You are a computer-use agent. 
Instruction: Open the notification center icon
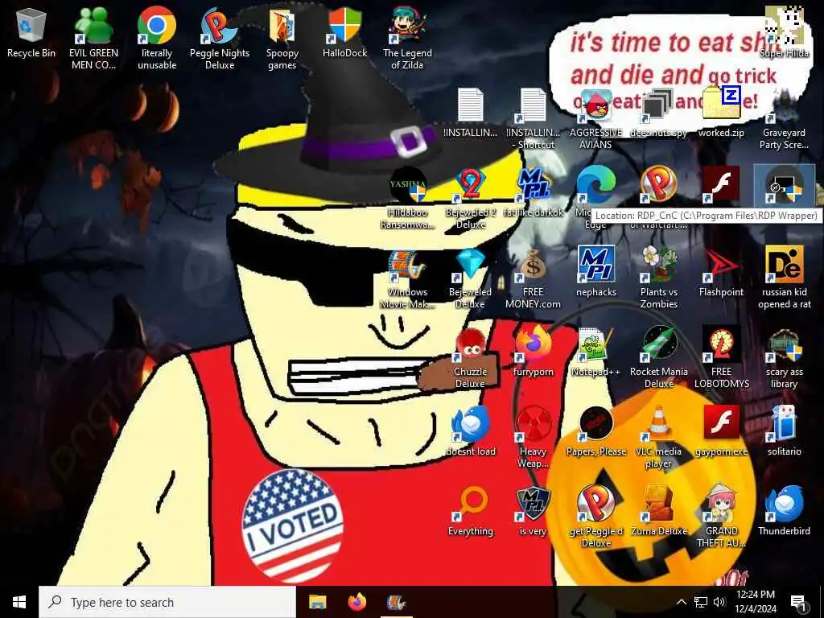point(799,602)
